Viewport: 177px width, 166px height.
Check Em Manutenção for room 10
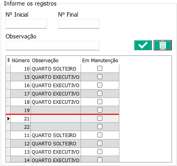[100, 69]
